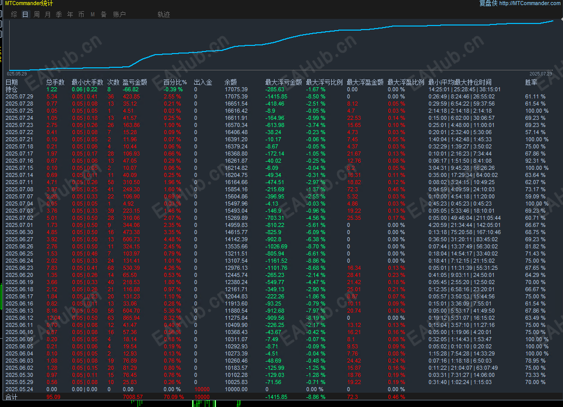Click the 最大浮盈金额 column header

(365, 82)
